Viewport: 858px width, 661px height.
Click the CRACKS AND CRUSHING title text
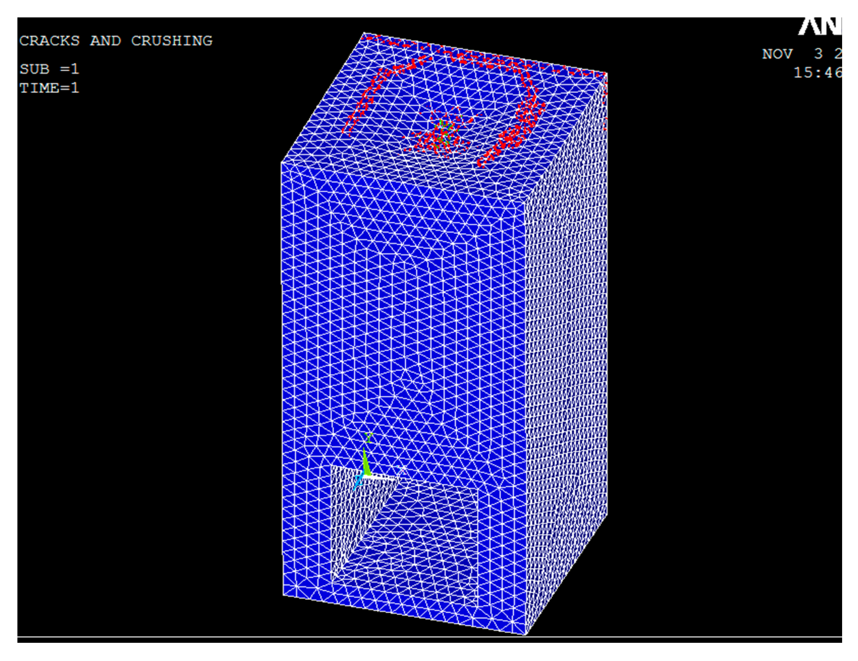tap(116, 41)
